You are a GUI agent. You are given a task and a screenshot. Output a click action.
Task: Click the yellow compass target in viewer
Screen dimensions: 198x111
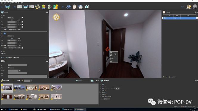(56, 17)
